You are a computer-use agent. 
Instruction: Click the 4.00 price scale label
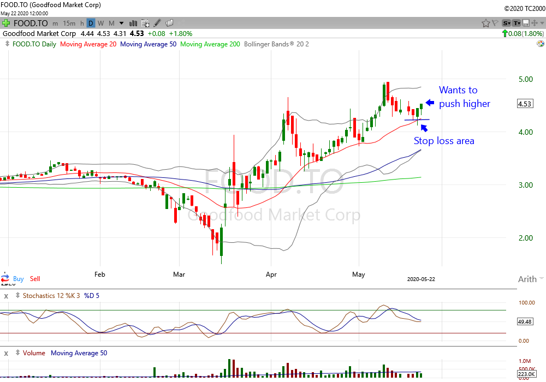point(525,132)
